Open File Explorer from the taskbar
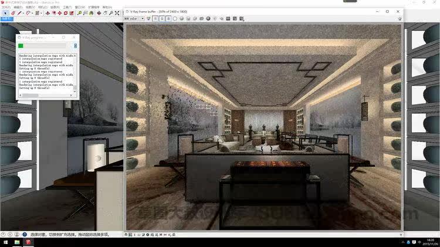The height and width of the screenshot is (247, 440). [17, 242]
